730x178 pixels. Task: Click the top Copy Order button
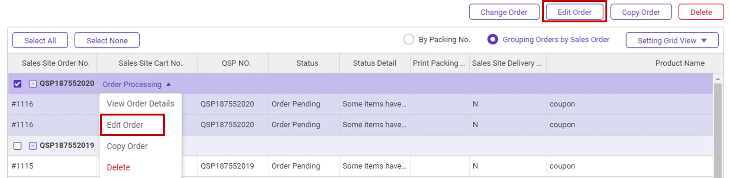(641, 12)
